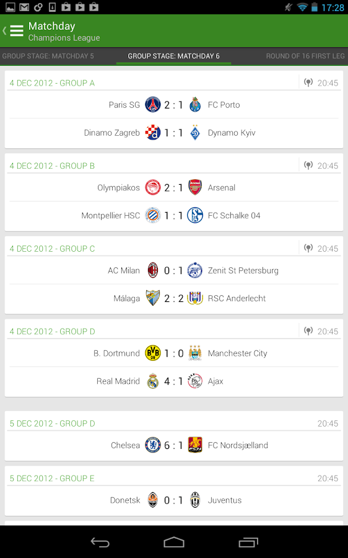Screen dimensions: 348x558
Task: Open the hamburger navigation menu
Action: point(16,31)
